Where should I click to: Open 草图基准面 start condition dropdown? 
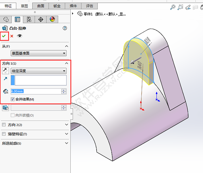pyautogui.click(x=39, y=53)
